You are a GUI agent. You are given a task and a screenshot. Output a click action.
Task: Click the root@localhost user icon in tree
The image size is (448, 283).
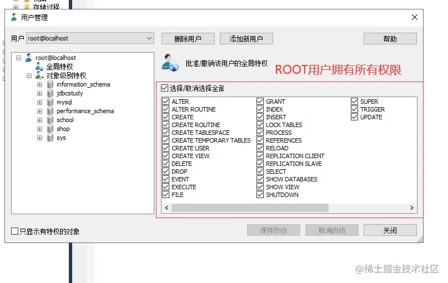pos(28,58)
